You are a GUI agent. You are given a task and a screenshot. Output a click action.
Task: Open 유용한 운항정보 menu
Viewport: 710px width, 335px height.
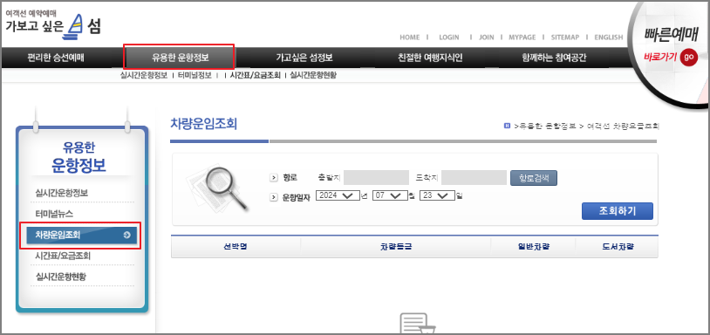tap(180, 58)
